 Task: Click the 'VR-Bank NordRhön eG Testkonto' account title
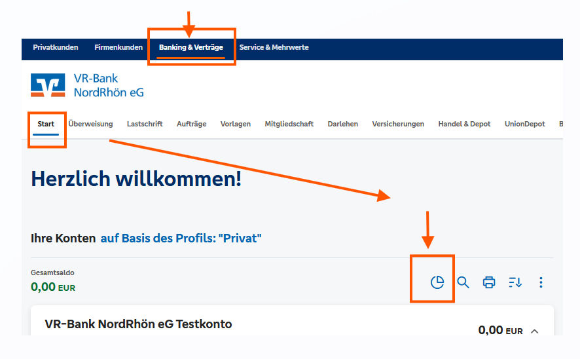[x=138, y=324]
